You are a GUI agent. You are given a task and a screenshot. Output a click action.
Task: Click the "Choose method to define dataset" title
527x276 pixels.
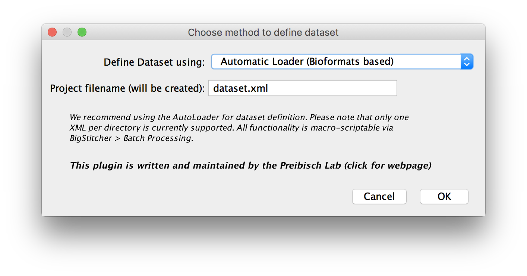263,32
